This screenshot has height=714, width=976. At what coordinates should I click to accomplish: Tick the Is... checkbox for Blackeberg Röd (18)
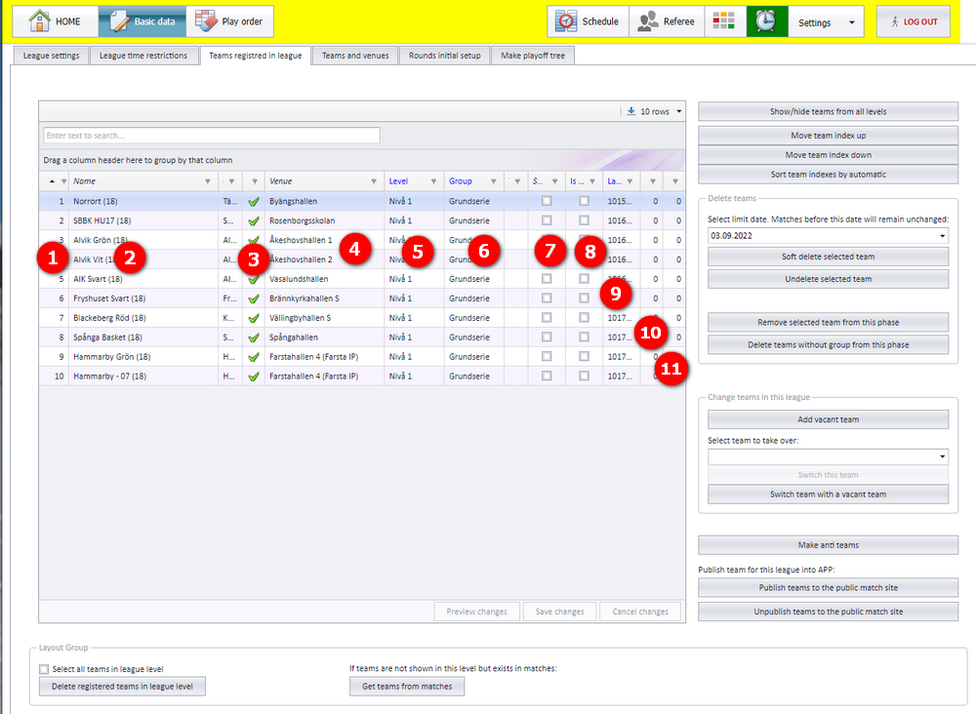pyautogui.click(x=584, y=317)
